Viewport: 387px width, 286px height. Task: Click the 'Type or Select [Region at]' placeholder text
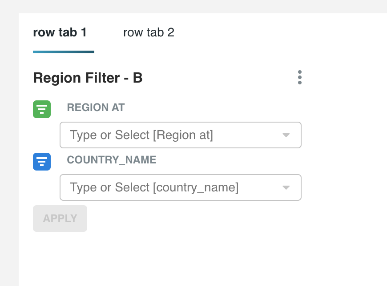(141, 135)
